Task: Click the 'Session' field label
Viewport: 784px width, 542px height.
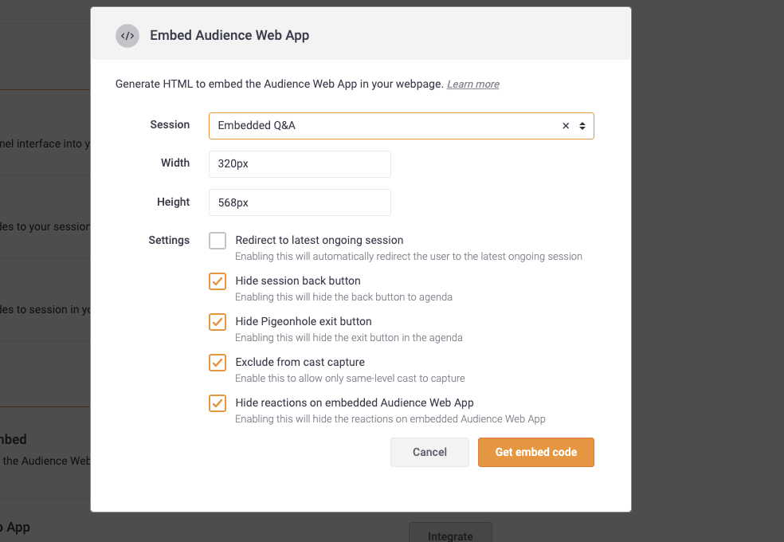Action: coord(170,124)
